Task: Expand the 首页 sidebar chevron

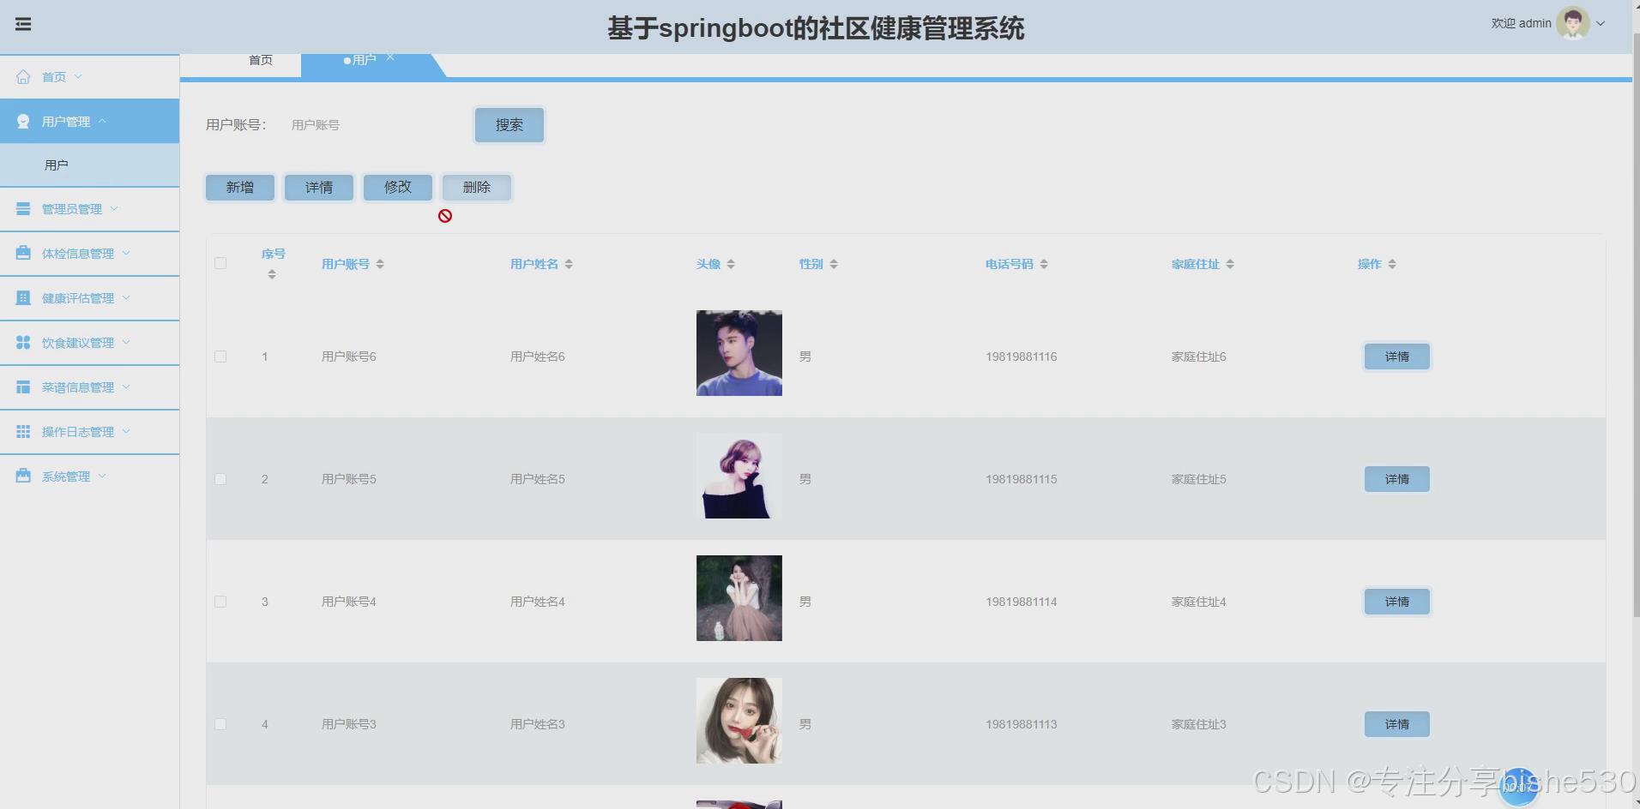Action: coord(78,76)
